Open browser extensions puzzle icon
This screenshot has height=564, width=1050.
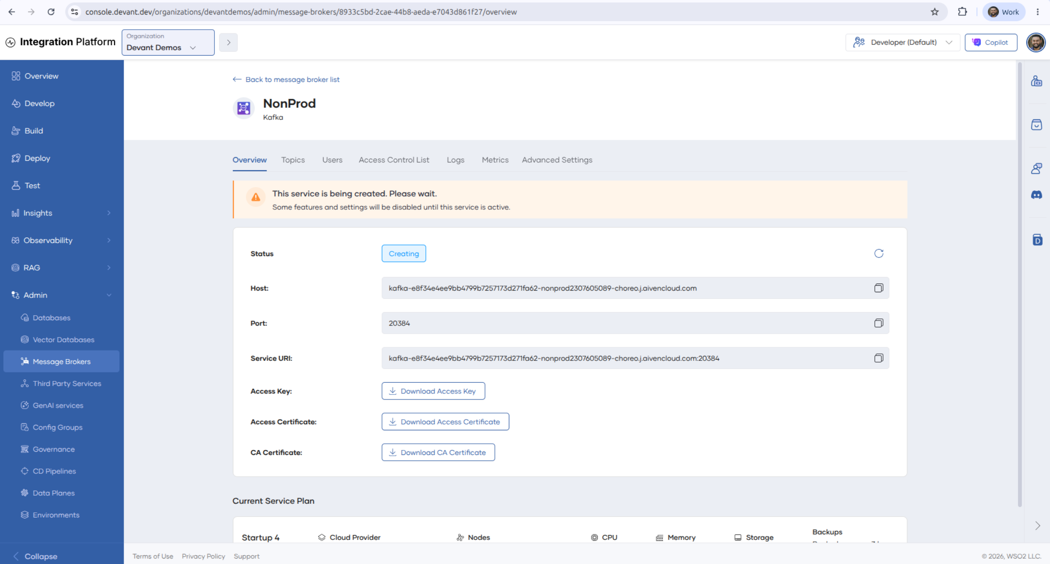pos(962,12)
